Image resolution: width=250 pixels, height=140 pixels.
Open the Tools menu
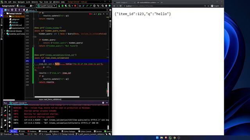[x=46, y=2]
